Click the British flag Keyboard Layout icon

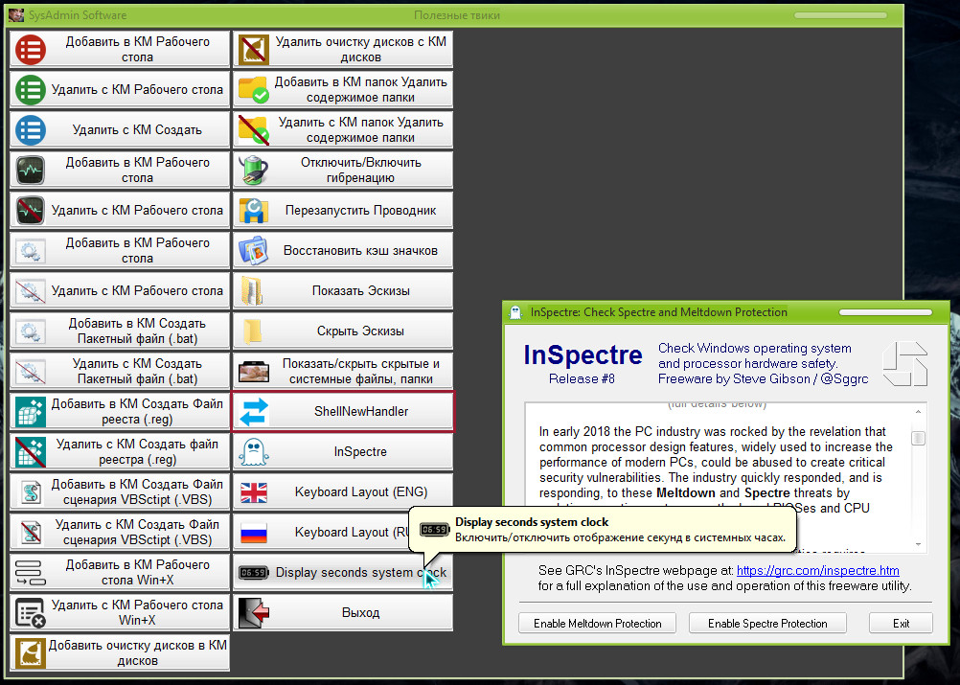point(254,491)
